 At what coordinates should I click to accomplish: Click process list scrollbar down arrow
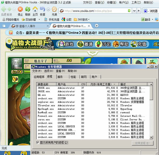pos(151,137)
